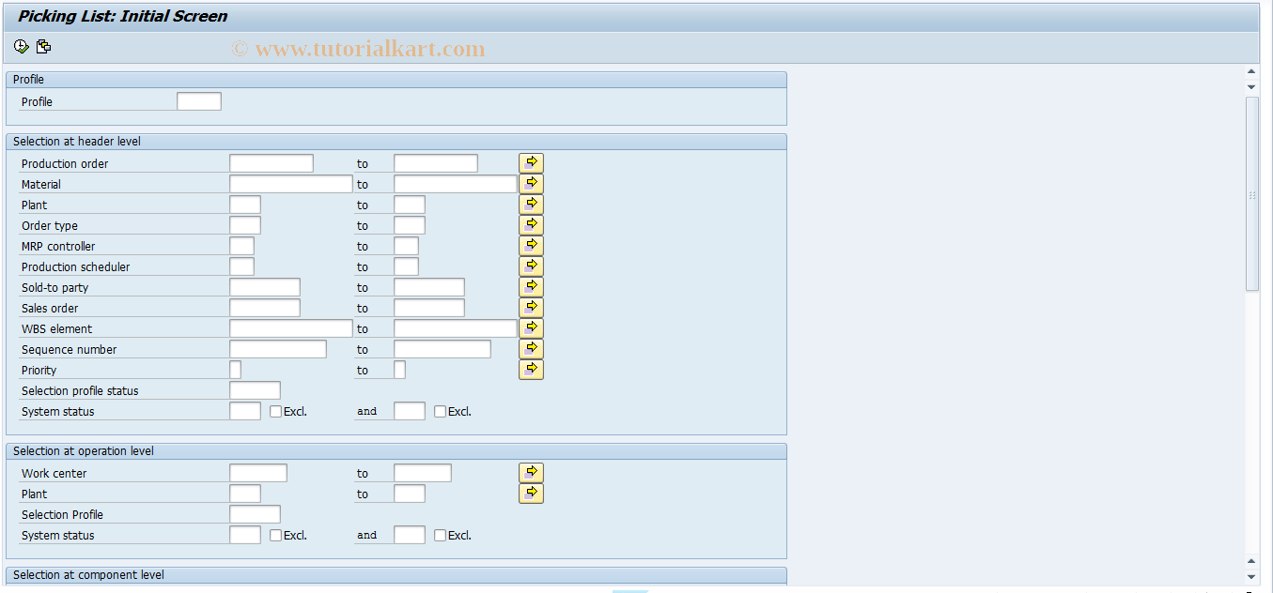Open multiple selection for Order type
The image size is (1273, 593).
pyautogui.click(x=531, y=224)
